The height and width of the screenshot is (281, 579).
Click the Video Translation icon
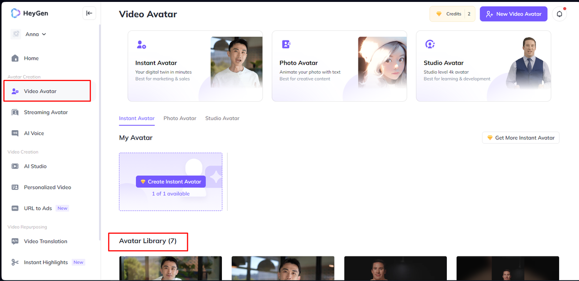pyautogui.click(x=15, y=241)
